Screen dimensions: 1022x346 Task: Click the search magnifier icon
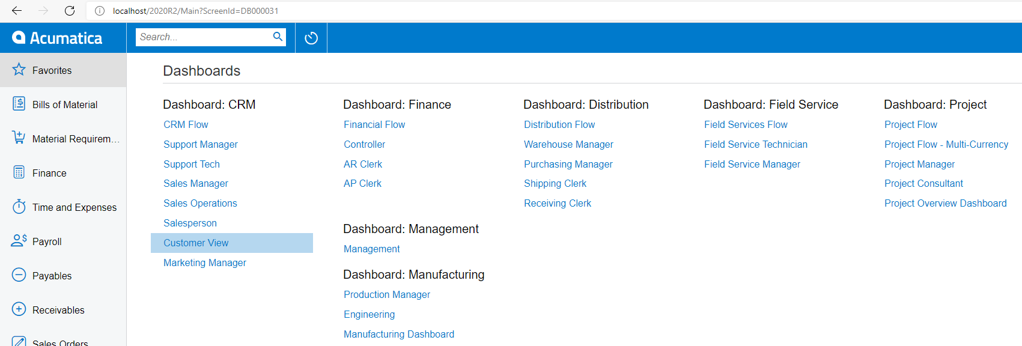click(x=278, y=37)
